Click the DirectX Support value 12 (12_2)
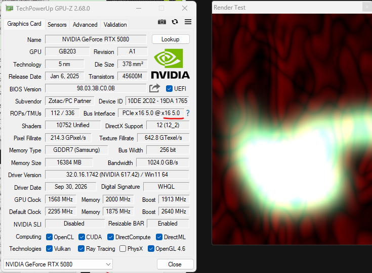Image resolution: width=372 pixels, height=273 pixels. 168,125
